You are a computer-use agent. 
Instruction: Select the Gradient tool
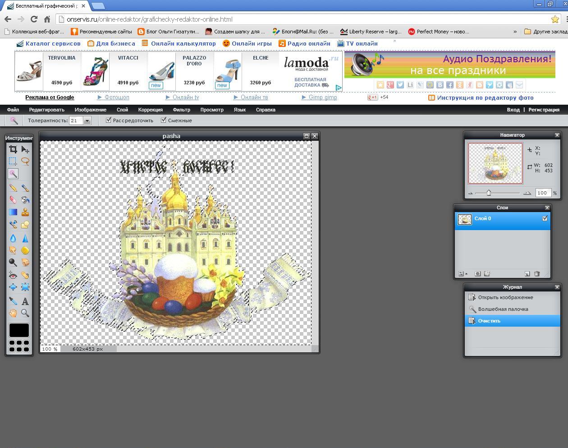pos(13,212)
